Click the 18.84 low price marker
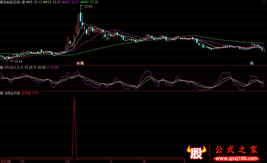The height and width of the screenshot is (163, 267). (x=18, y=62)
